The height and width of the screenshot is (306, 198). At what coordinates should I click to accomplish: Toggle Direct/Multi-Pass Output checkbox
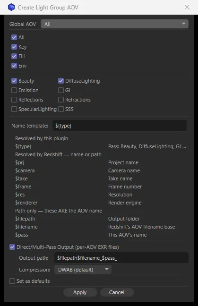coord(12,247)
